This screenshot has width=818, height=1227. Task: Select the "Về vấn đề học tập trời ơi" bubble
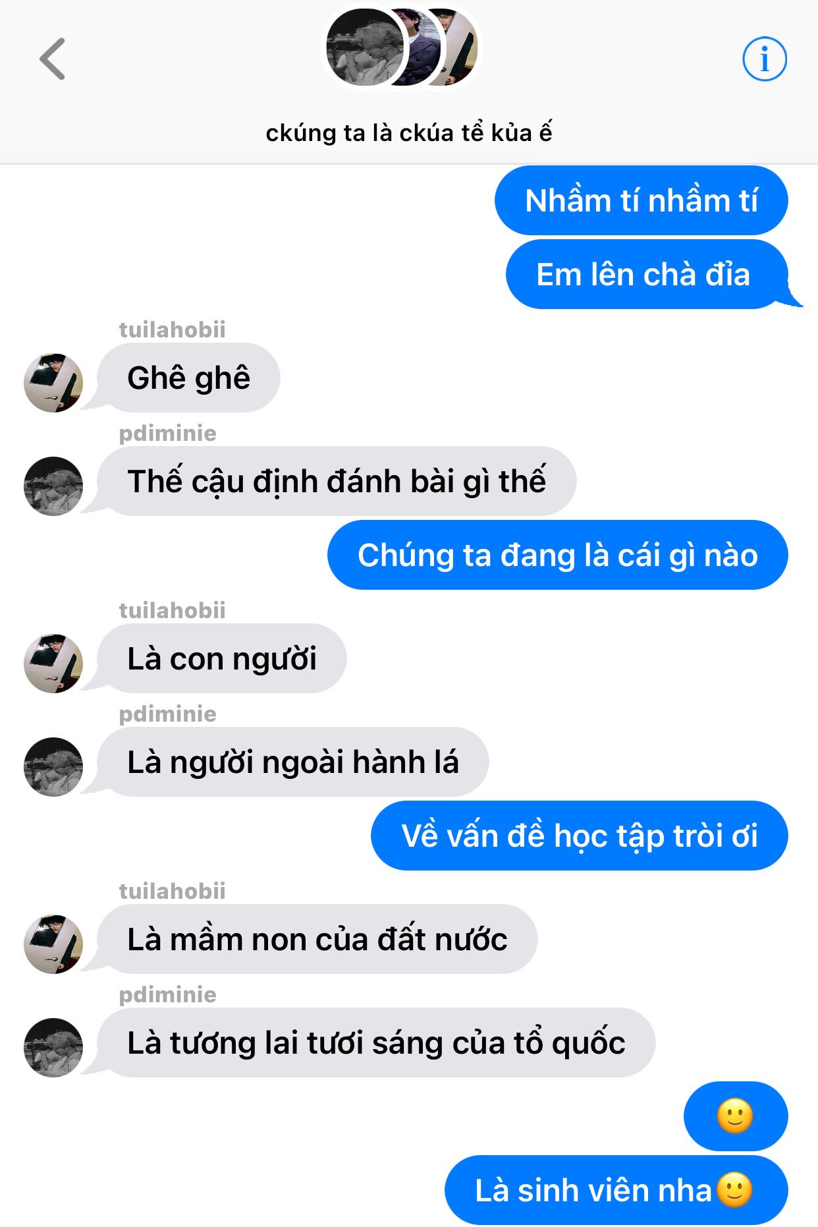[580, 836]
